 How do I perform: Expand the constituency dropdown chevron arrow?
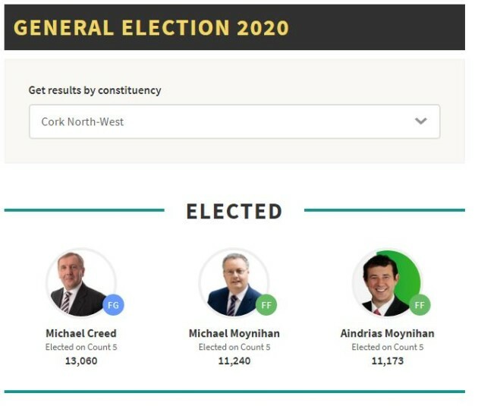click(x=420, y=121)
